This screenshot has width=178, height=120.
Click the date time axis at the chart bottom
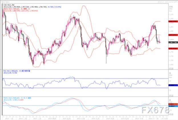pyautogui.click(x=85, y=117)
